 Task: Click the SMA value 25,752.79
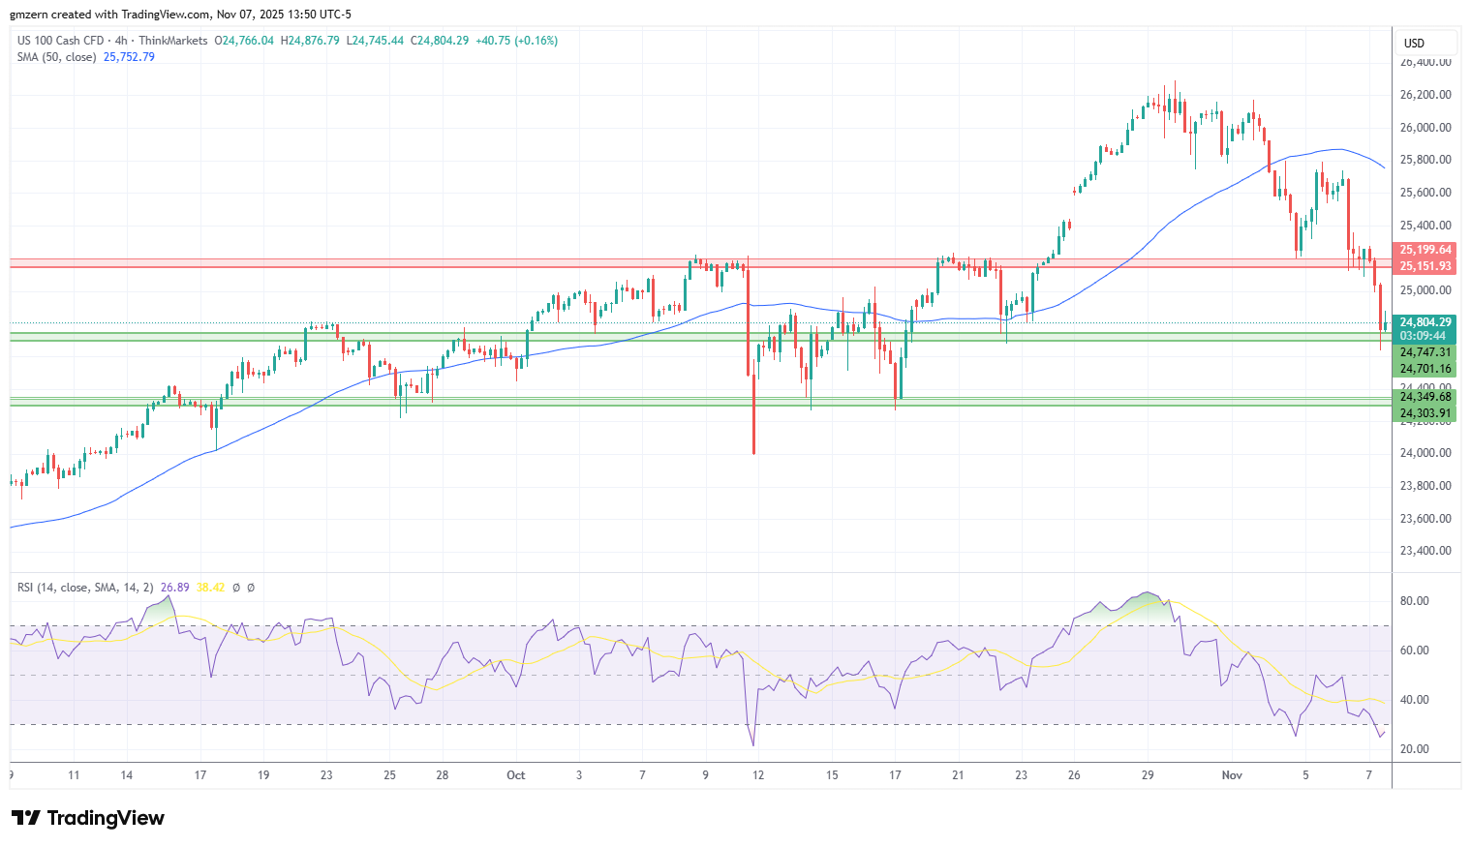[x=129, y=57]
